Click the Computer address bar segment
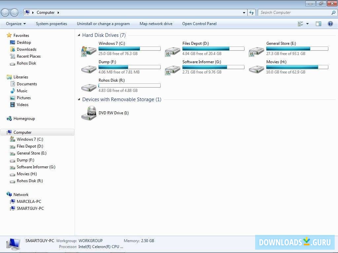 [x=46, y=13]
